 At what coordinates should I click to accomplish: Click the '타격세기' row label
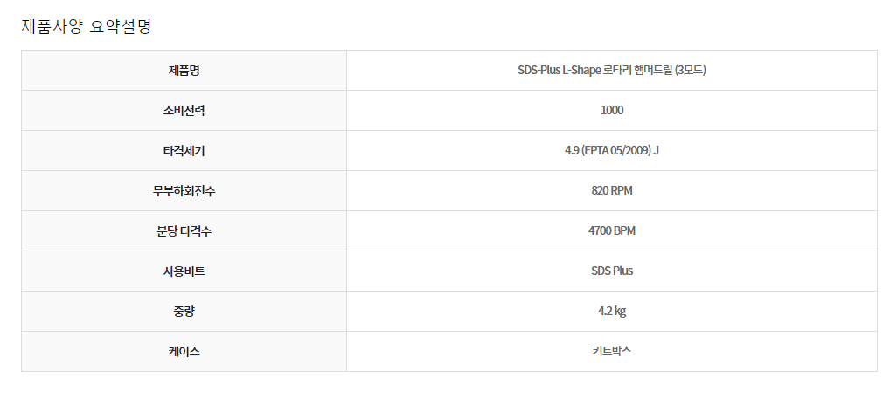click(x=184, y=151)
